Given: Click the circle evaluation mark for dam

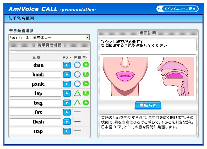Looking at the screenshot, I should [x=77, y=65].
